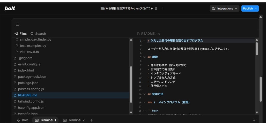The height and width of the screenshot is (123, 266).
Task: Click editor scrollbar down arrow
Action: point(257,112)
